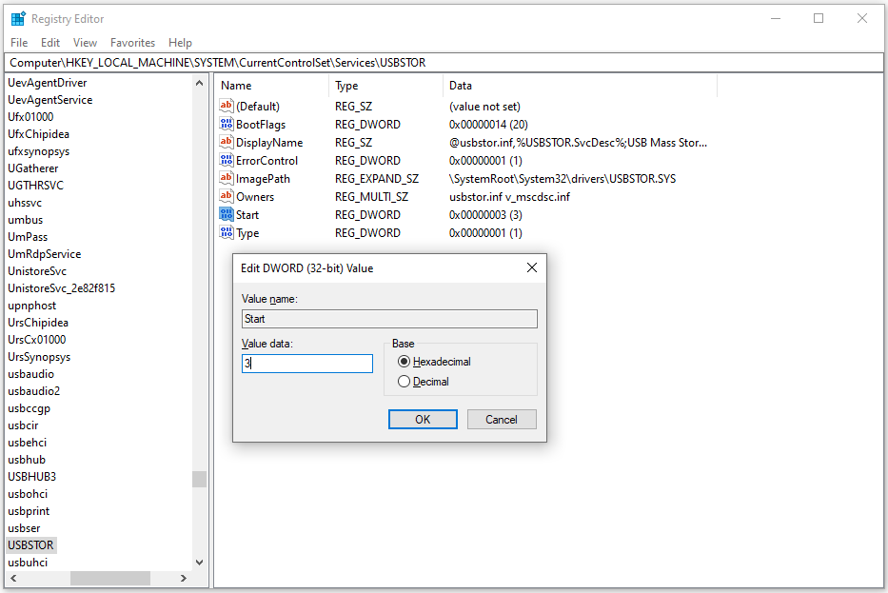Select the usbhub key in the tree
Screen dimensions: 888x593
[x=27, y=460]
